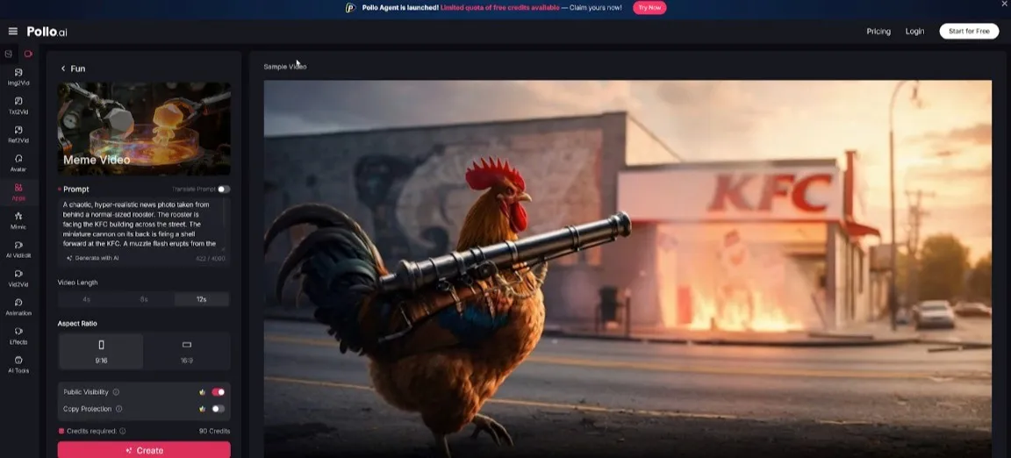Open the Mimic tool
1011x458 pixels.
point(18,219)
